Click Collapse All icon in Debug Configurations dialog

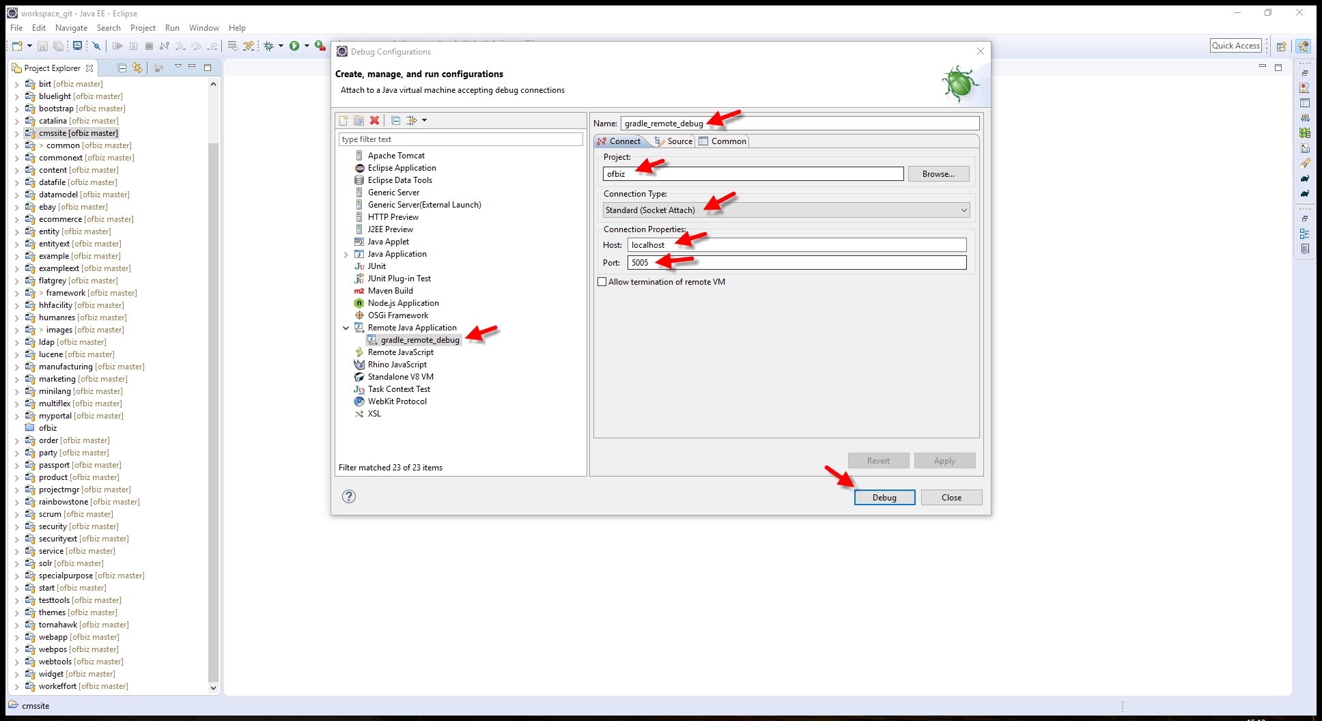point(395,120)
